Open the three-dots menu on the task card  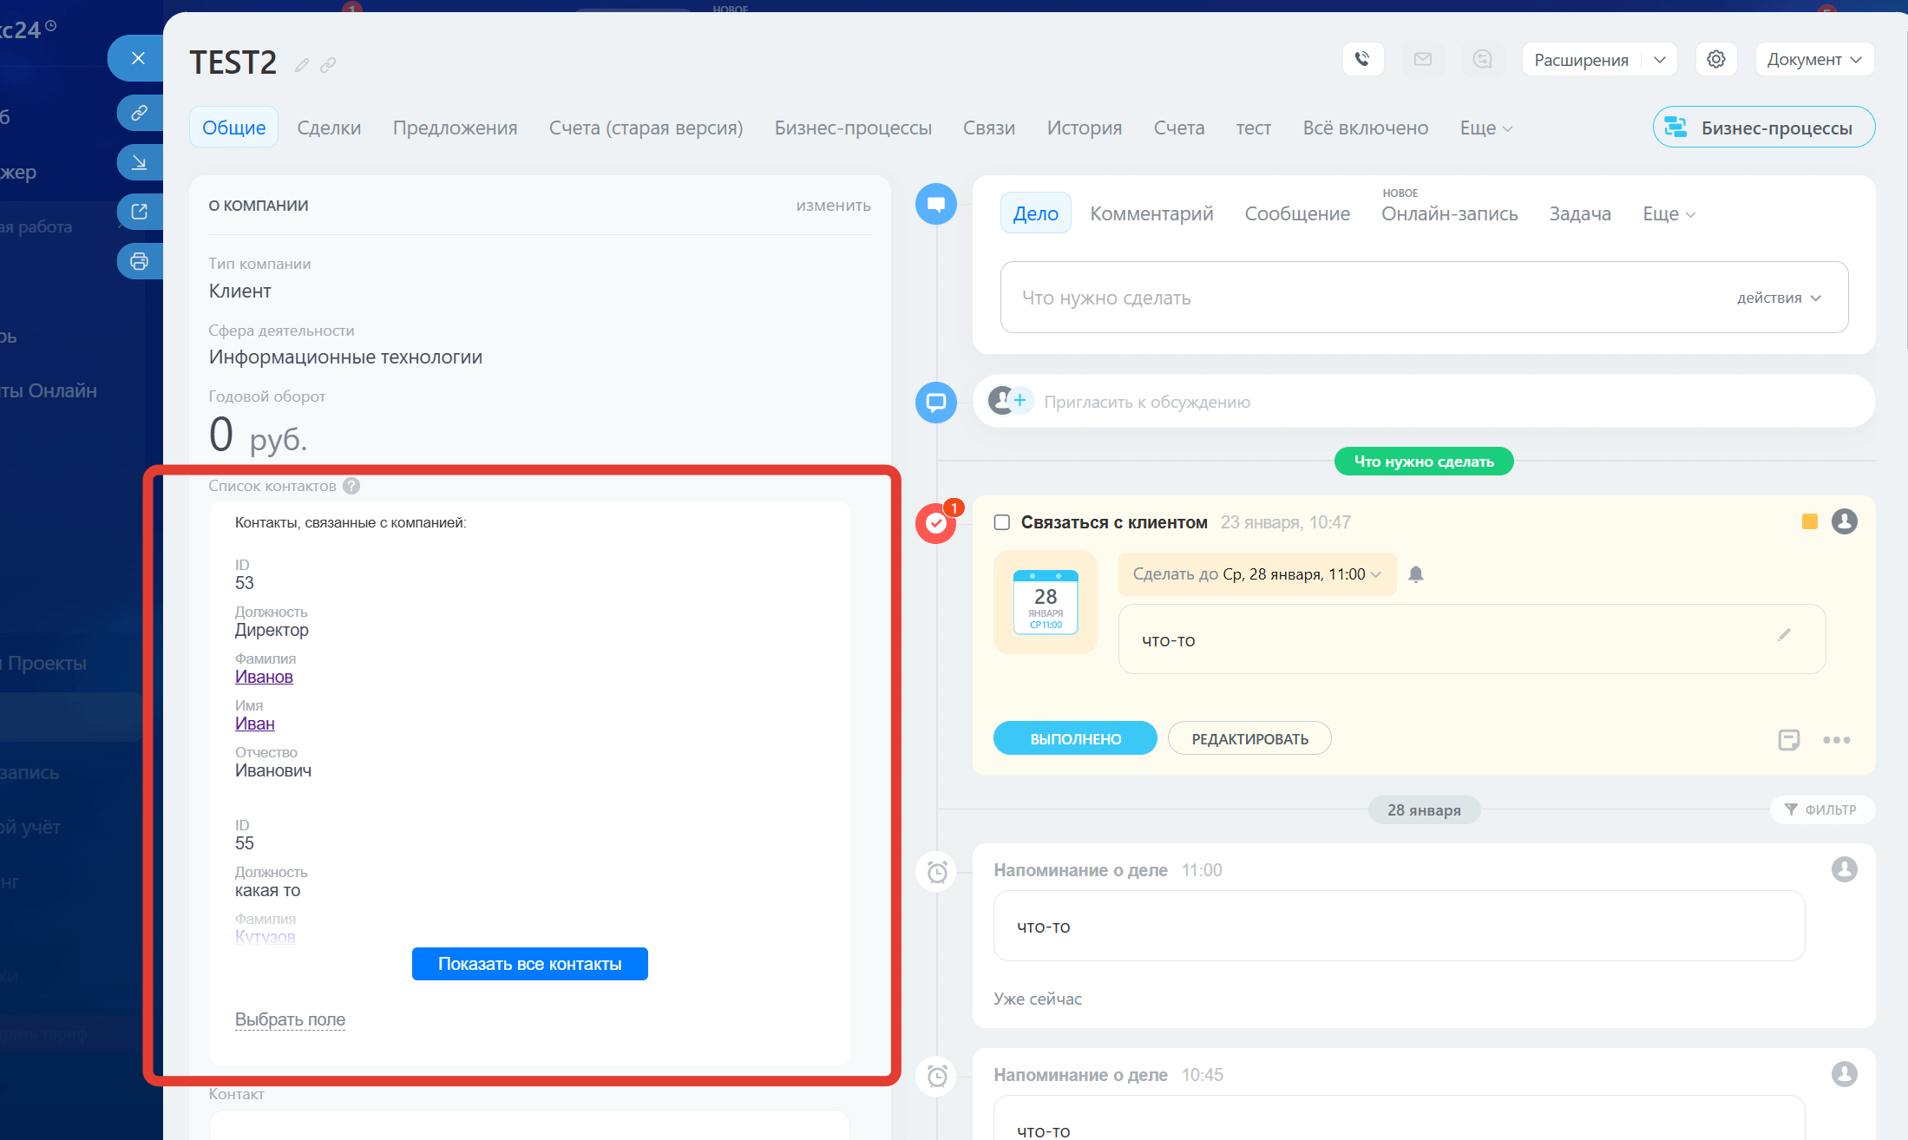[1836, 740]
